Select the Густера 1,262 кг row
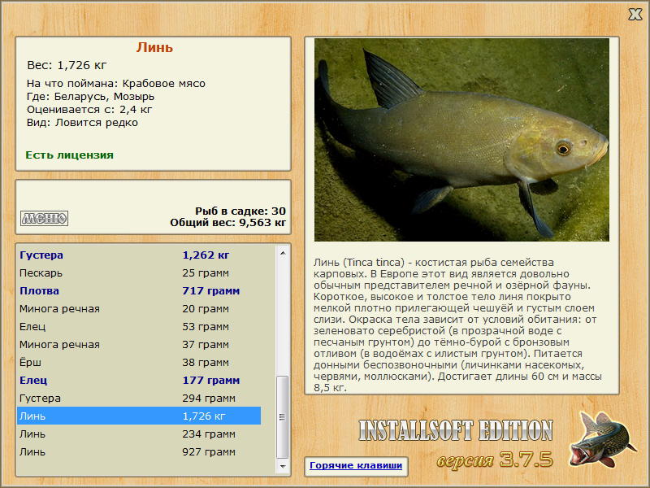The image size is (650, 488). [139, 255]
